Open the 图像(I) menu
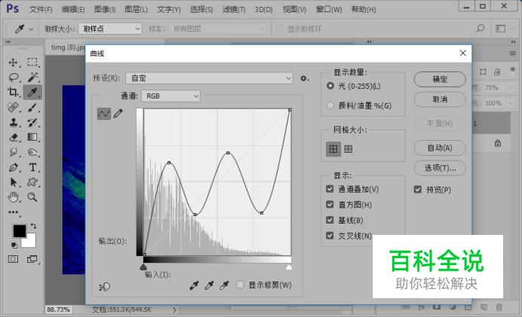522x317 pixels. coord(105,9)
